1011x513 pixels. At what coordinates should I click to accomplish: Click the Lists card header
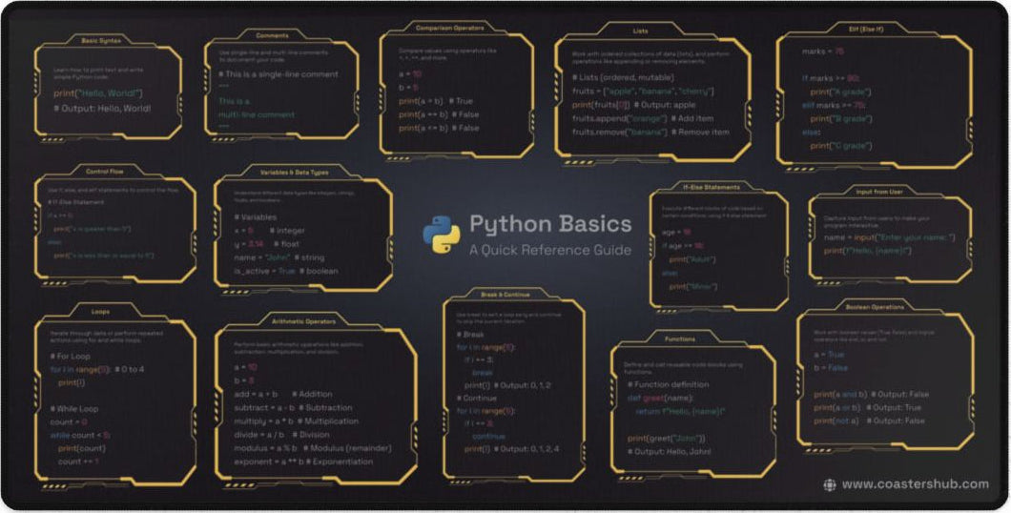[641, 31]
